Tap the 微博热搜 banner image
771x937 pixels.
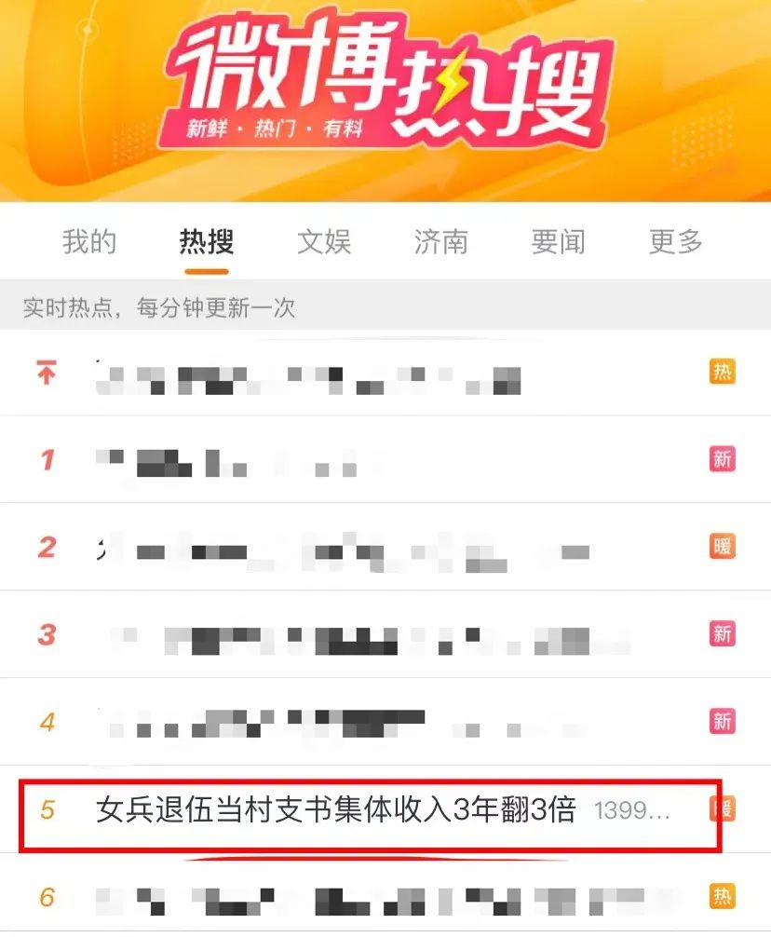[385, 101]
